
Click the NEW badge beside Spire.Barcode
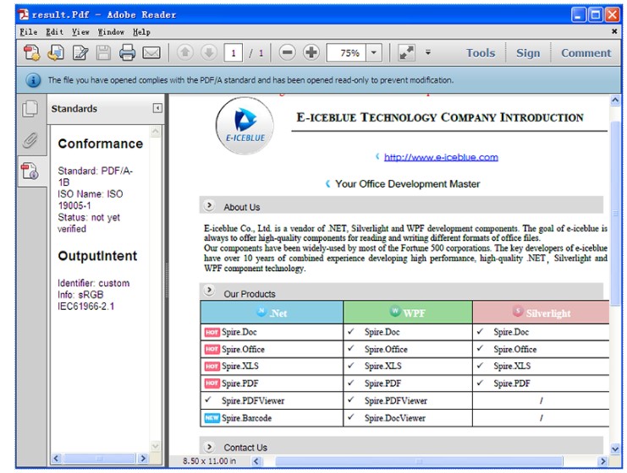[x=212, y=418]
